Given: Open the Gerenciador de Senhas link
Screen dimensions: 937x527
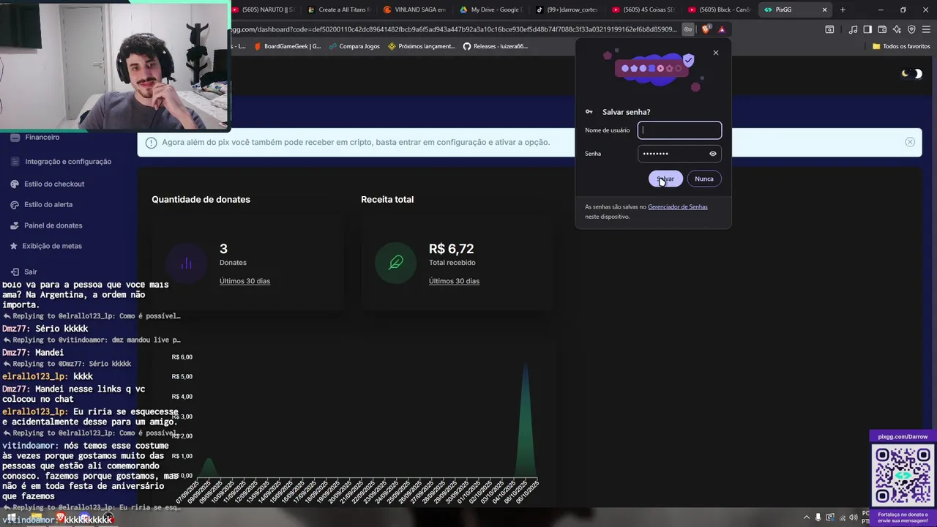Looking at the screenshot, I should tap(678, 207).
